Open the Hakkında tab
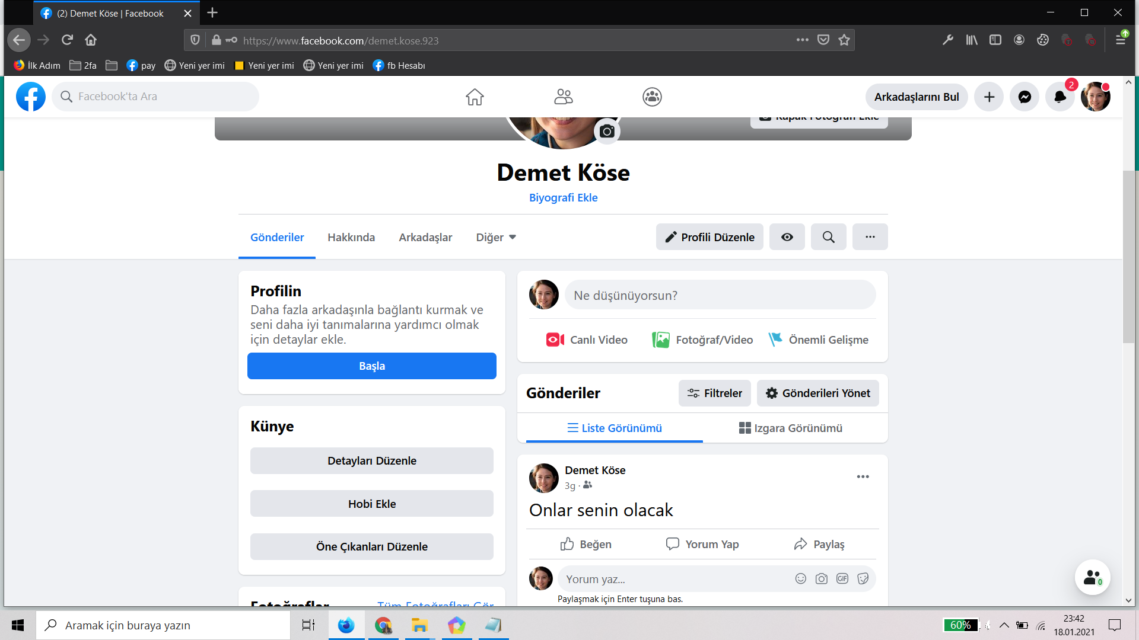1139x640 pixels. point(351,237)
